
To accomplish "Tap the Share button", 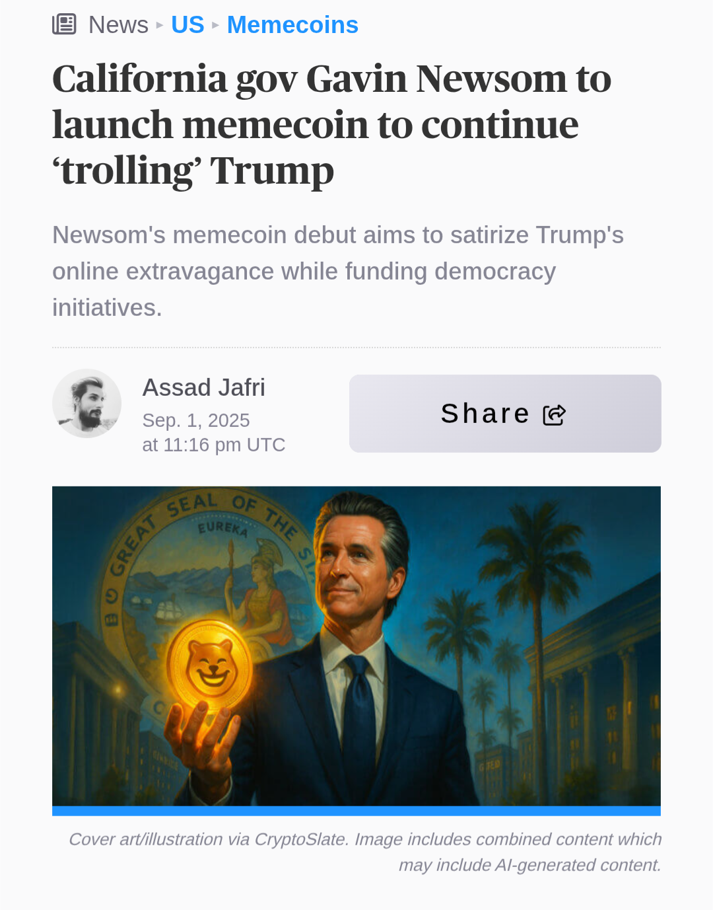I will (505, 414).
